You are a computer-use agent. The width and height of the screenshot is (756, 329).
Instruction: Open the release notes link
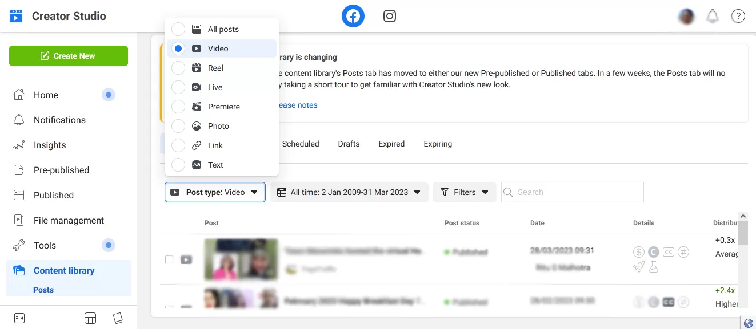[298, 105]
